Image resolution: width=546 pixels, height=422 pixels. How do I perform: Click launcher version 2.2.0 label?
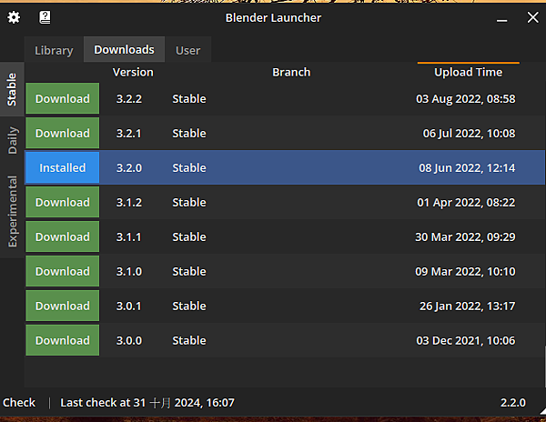click(513, 403)
